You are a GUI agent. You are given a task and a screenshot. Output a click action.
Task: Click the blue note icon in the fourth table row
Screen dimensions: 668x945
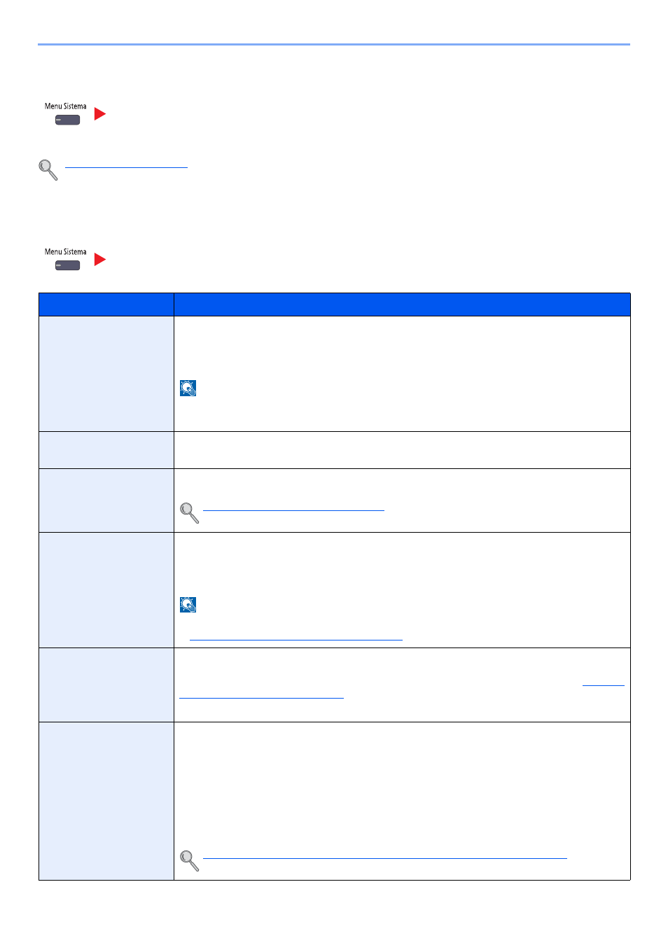click(188, 605)
